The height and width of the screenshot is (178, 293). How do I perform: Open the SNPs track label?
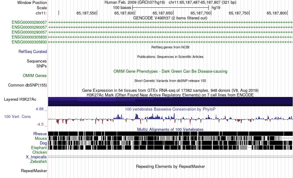[x=42, y=66]
